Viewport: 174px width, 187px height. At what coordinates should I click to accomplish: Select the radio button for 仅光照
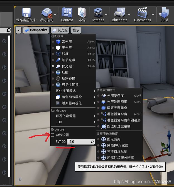[x=53, y=66]
